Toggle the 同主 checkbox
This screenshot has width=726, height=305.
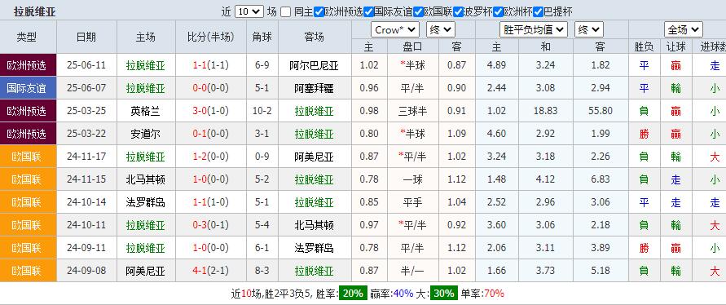[x=286, y=11]
